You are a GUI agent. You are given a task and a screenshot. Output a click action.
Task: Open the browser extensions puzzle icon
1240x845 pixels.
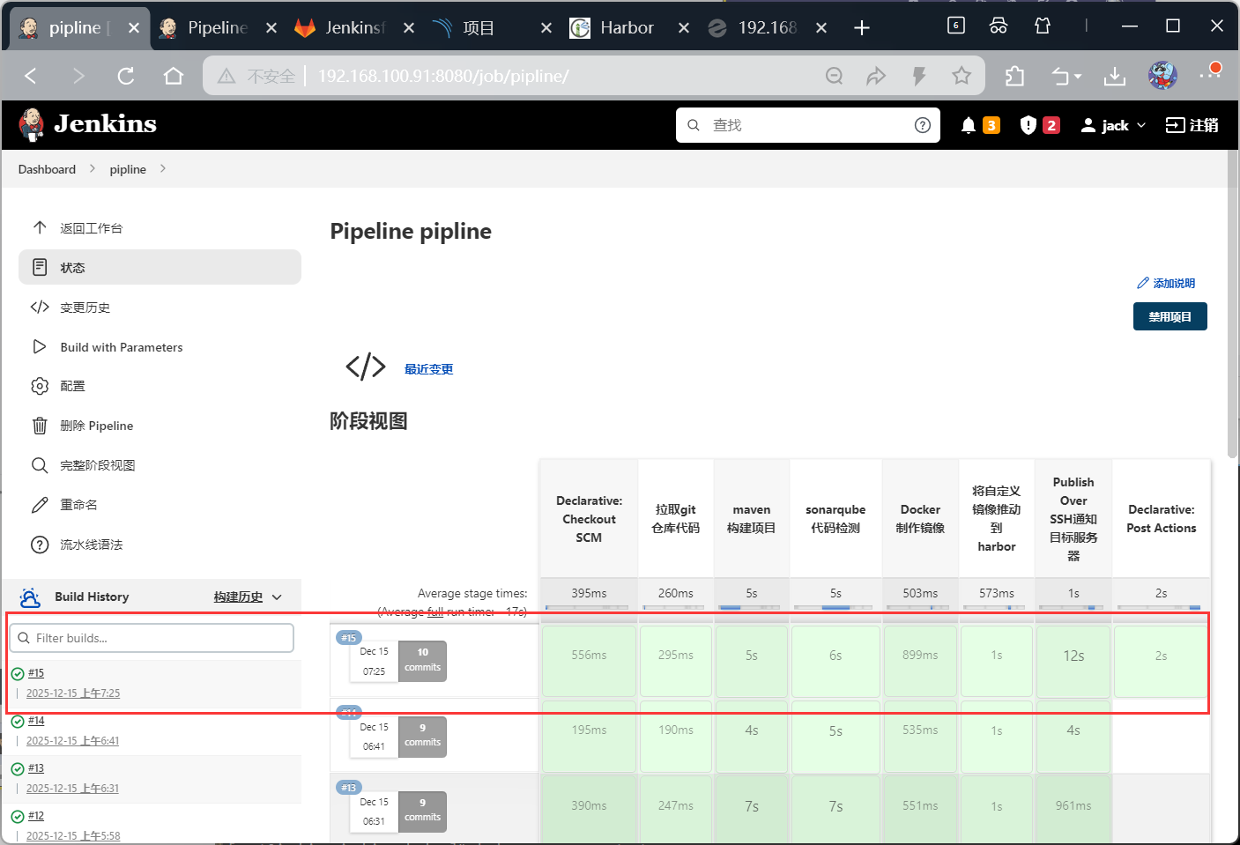point(1014,76)
